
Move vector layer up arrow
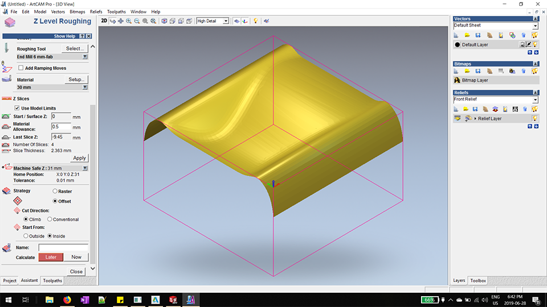coord(530,52)
